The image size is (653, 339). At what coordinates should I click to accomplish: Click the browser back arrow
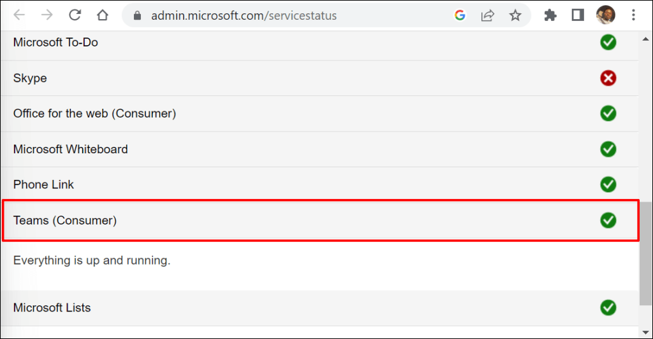[x=20, y=15]
